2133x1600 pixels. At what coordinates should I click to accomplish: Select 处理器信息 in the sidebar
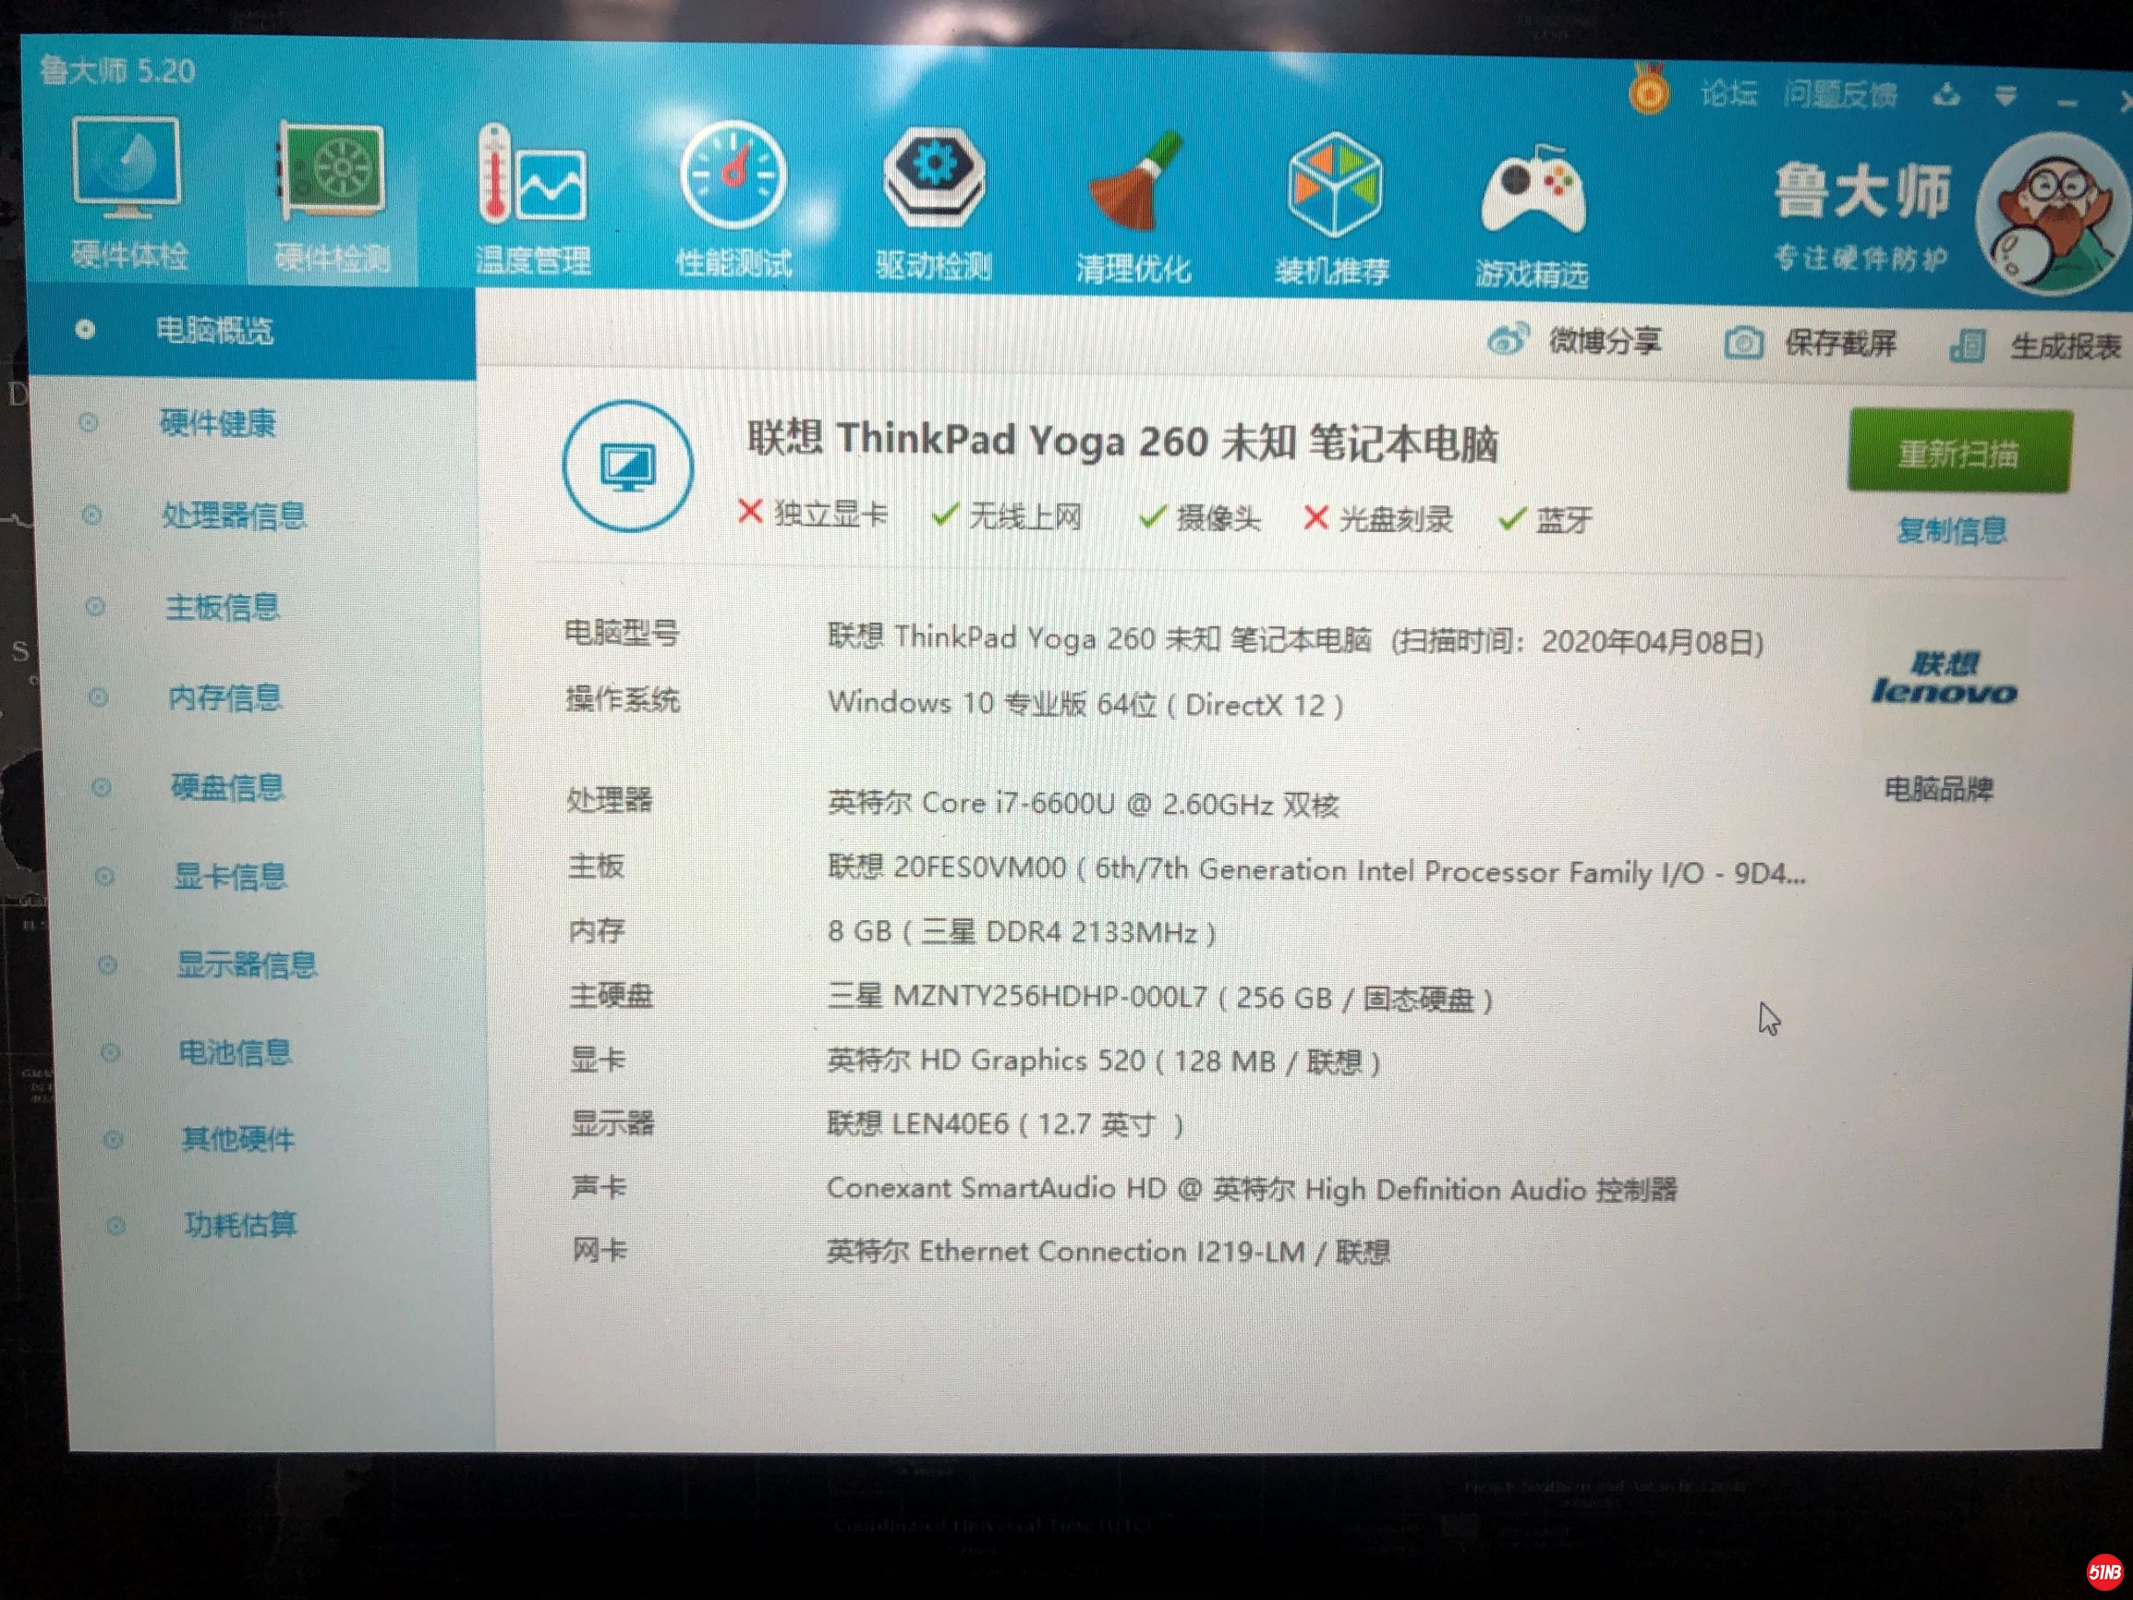pos(234,516)
